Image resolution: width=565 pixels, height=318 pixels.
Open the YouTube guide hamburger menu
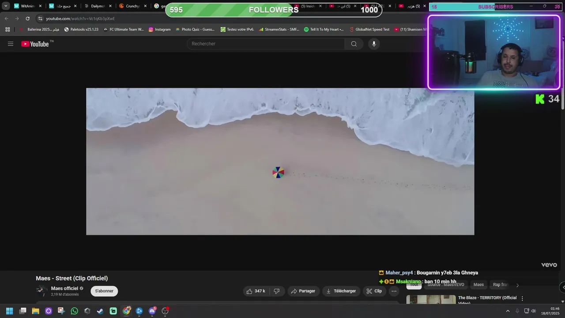tap(11, 44)
